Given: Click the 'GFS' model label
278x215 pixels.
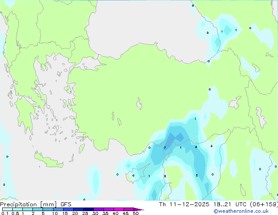Looking at the screenshot, I should pos(66,204).
